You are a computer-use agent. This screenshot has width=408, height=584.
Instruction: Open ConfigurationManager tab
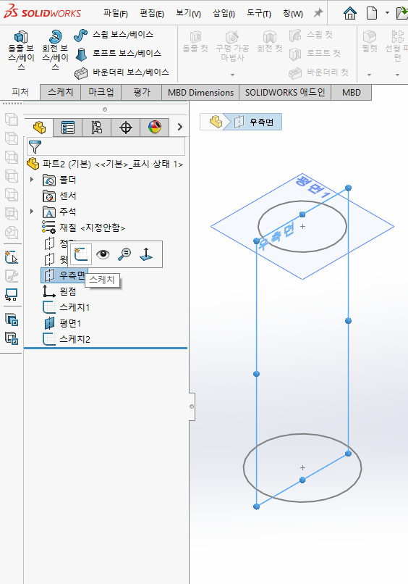point(97,128)
